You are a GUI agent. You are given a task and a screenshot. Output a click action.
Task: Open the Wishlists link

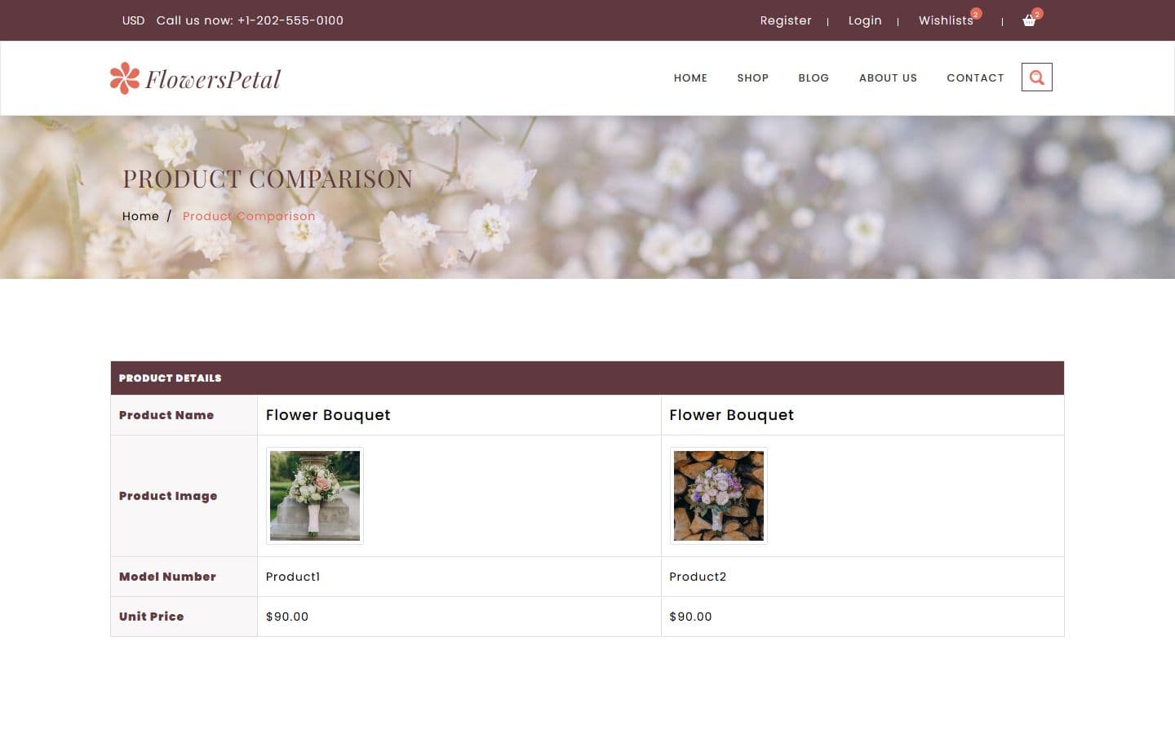[946, 20]
